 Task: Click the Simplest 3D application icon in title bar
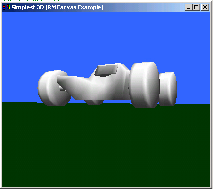pyautogui.click(x=6, y=7)
